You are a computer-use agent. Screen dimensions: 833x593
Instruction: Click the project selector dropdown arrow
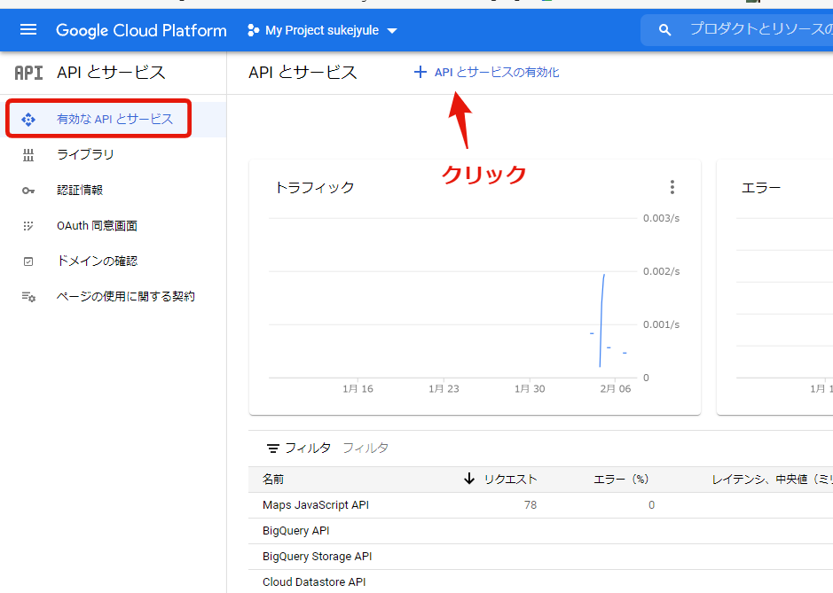pos(392,31)
